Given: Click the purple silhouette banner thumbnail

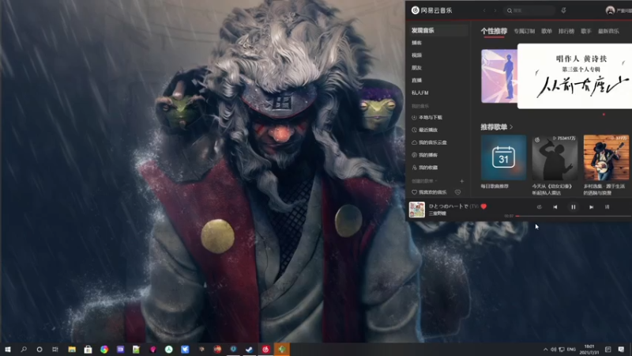Looking at the screenshot, I should 499,76.
